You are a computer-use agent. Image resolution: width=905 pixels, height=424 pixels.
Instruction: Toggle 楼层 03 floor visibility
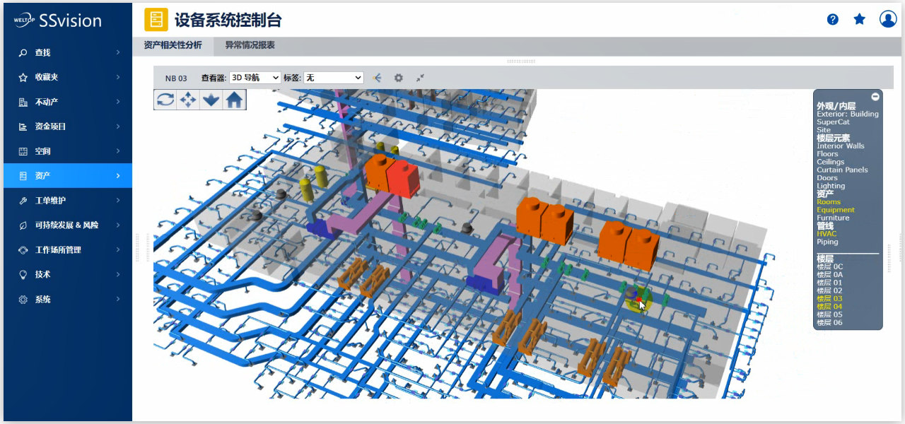point(829,299)
